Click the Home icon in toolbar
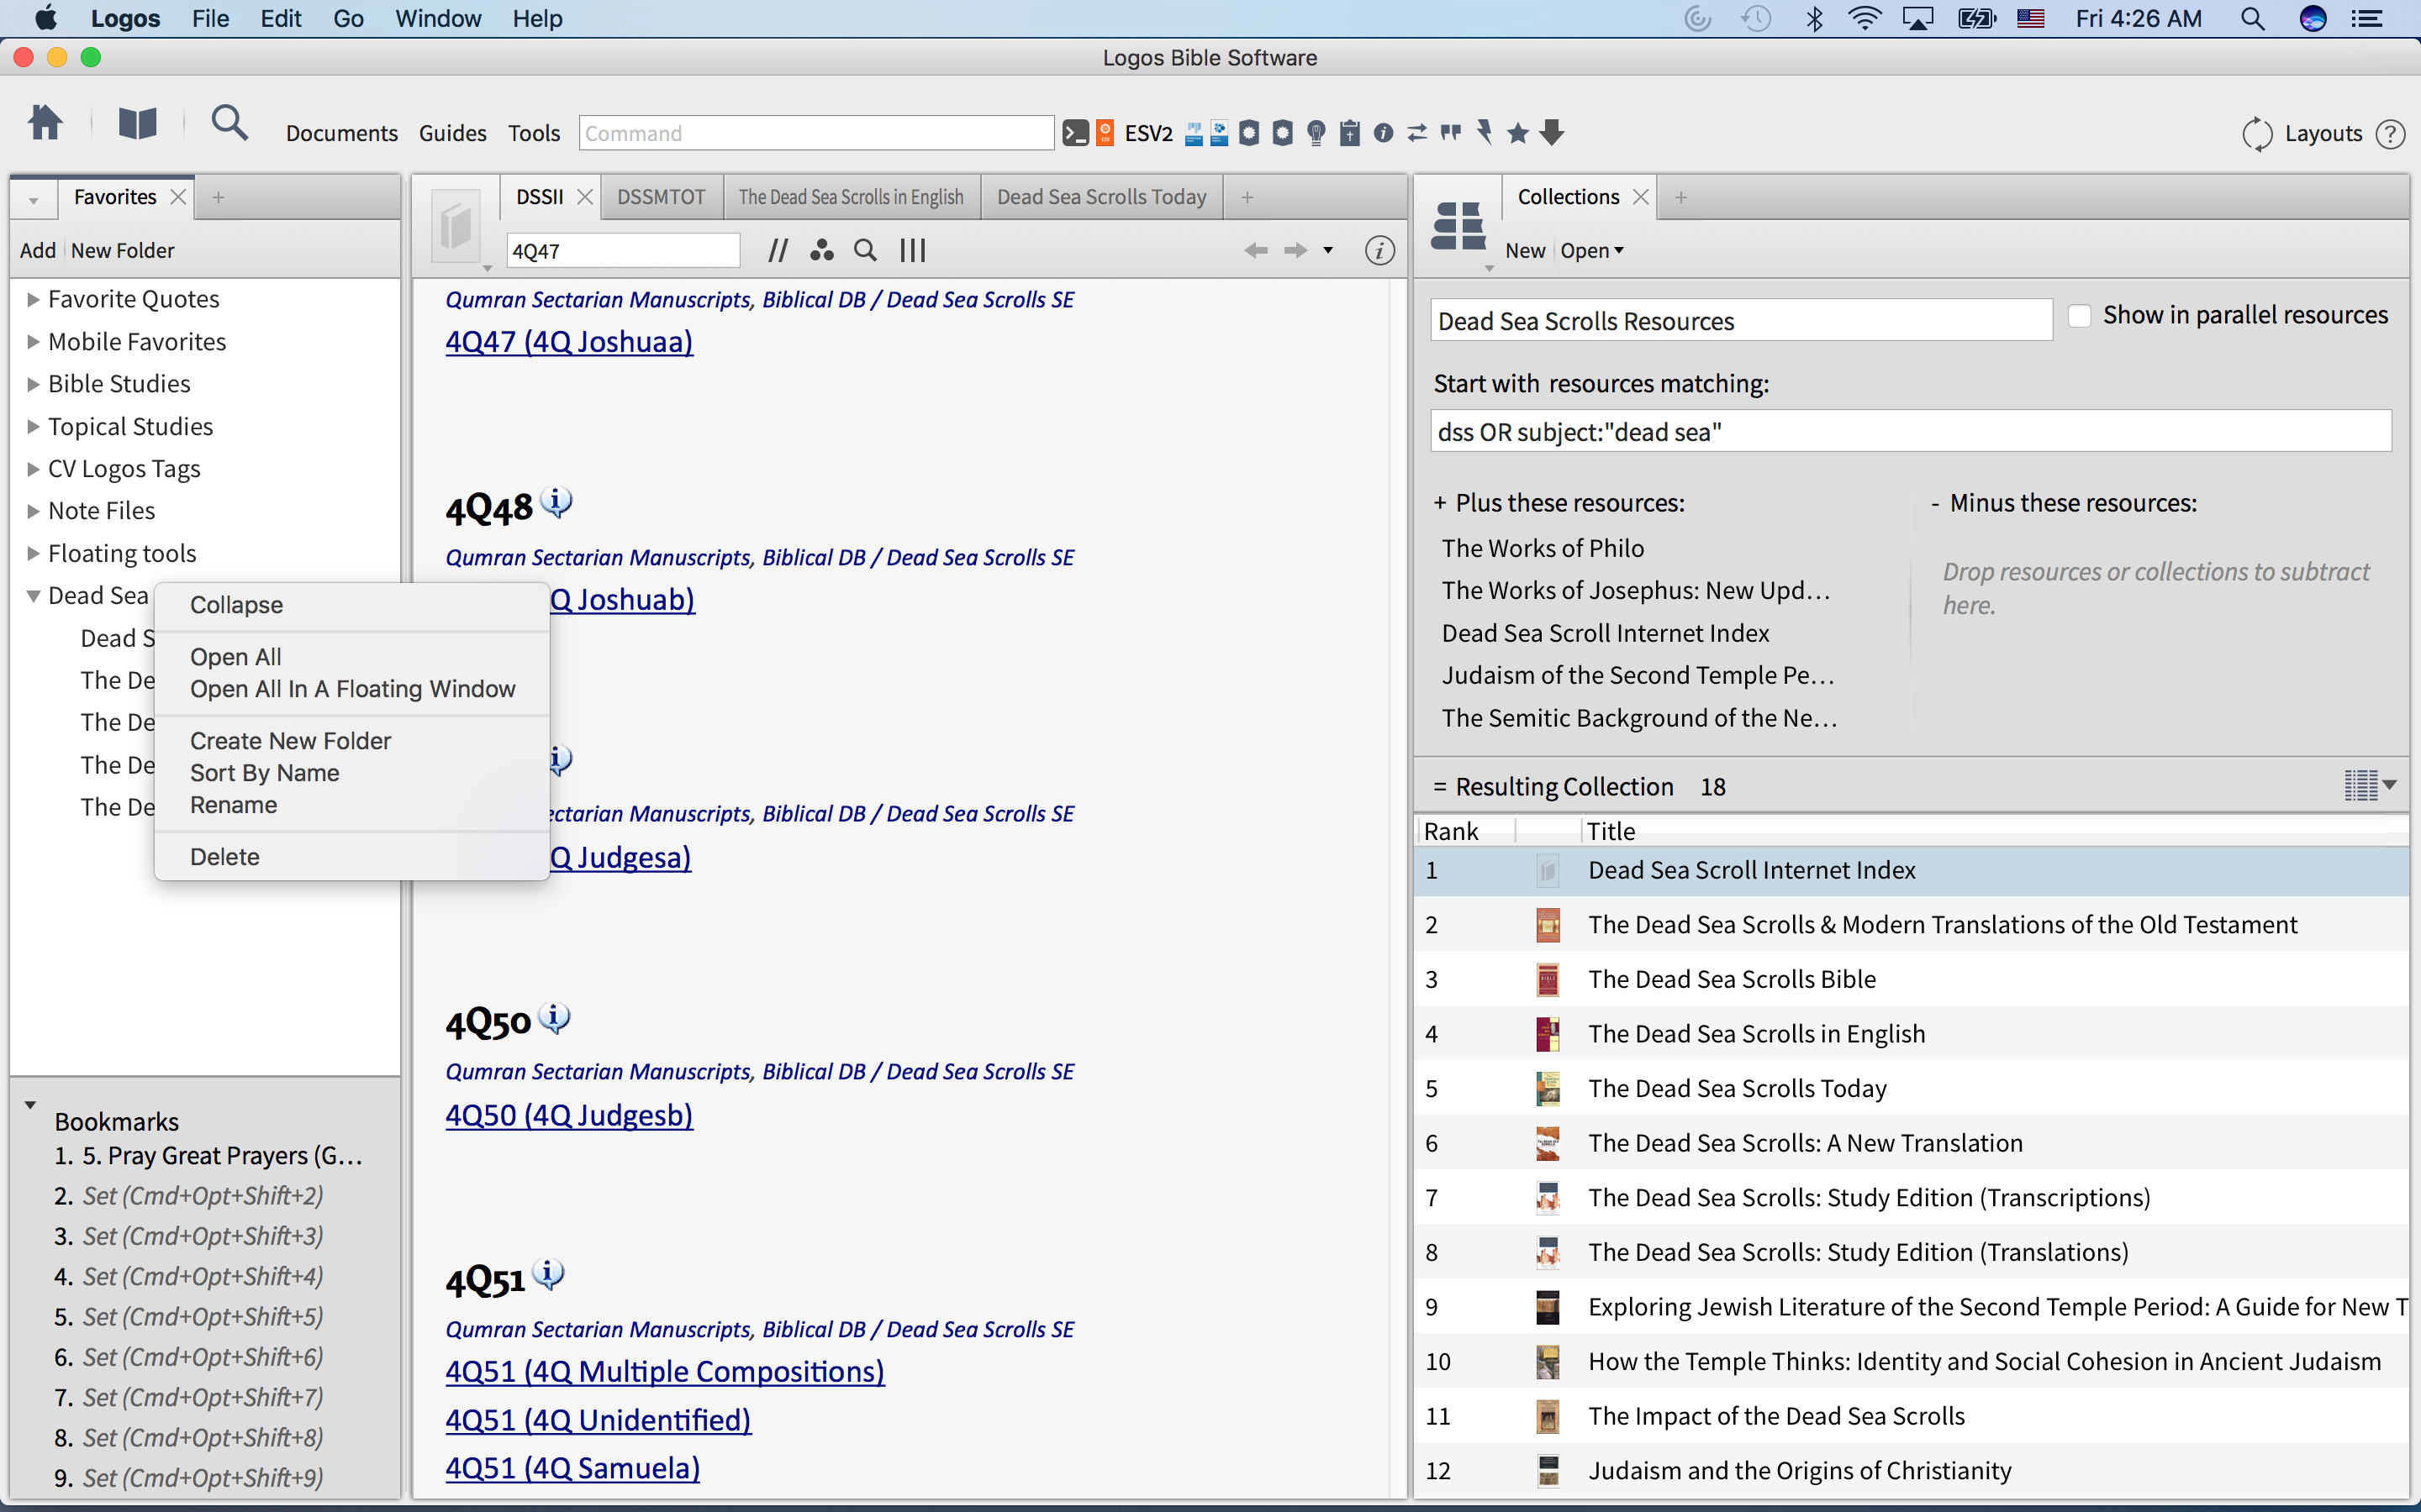The image size is (2421, 1512). click(x=45, y=124)
